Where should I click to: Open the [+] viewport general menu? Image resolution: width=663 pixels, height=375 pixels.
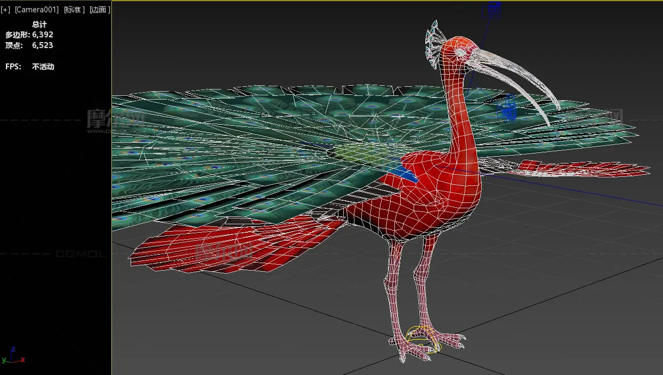6,10
